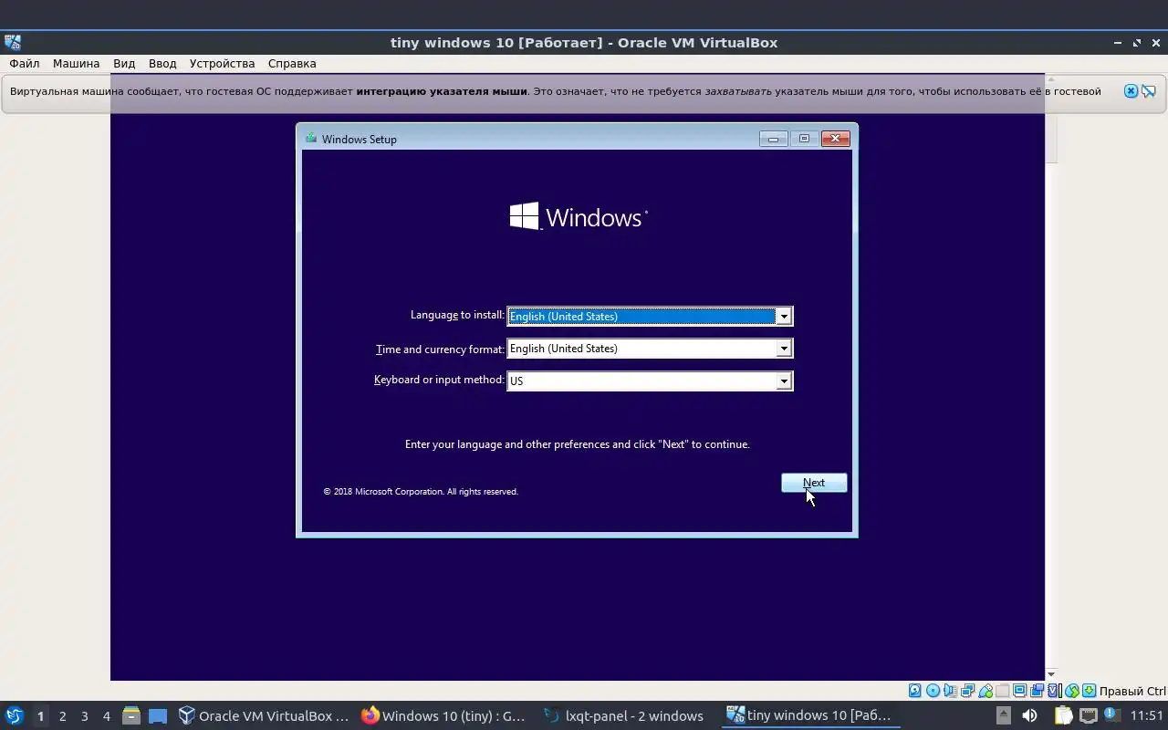Click the network connection tray icon
The width and height of the screenshot is (1168, 730).
[1089, 715]
